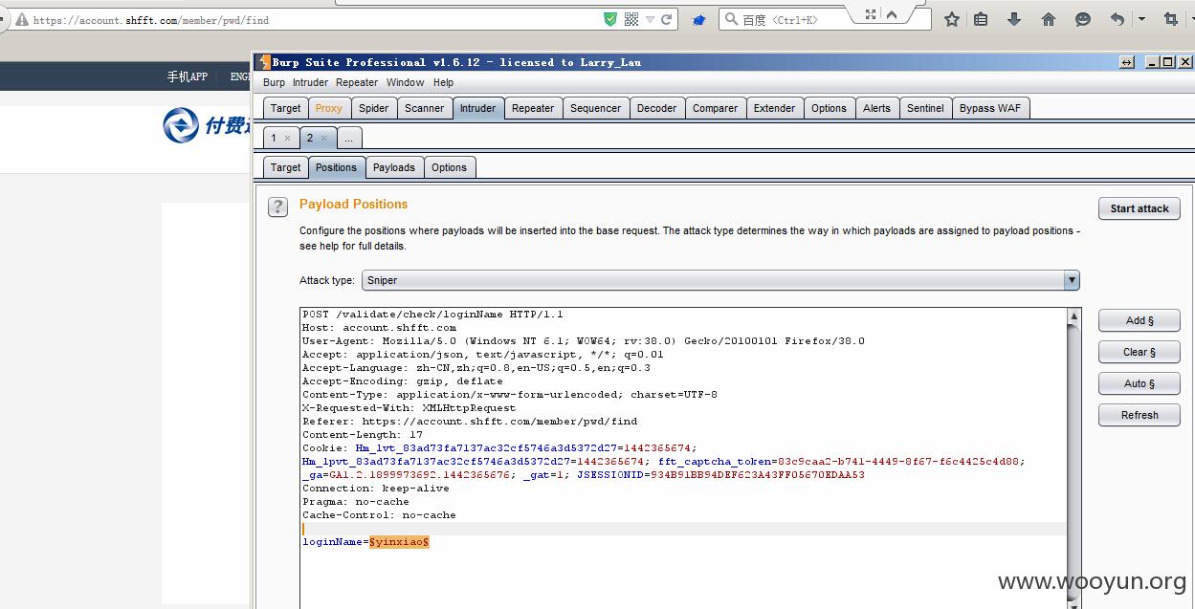Click the fullscreen expand arrows icon
This screenshot has width=1195, height=609.
point(871,14)
